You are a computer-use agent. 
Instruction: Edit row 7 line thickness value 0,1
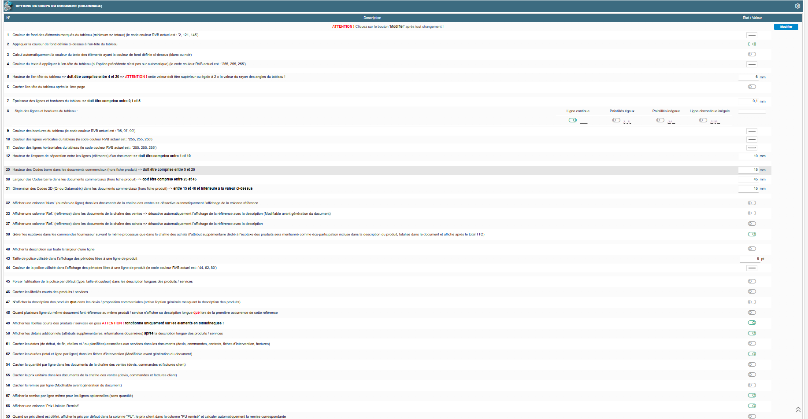749,101
